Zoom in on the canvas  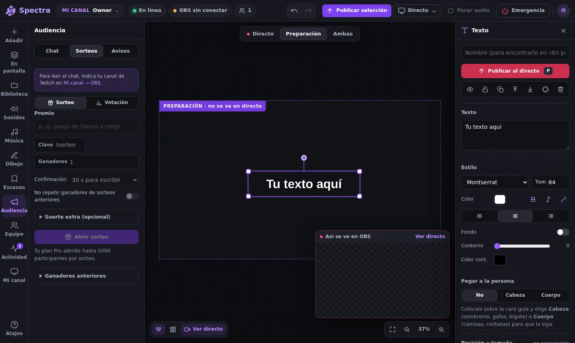click(x=441, y=329)
